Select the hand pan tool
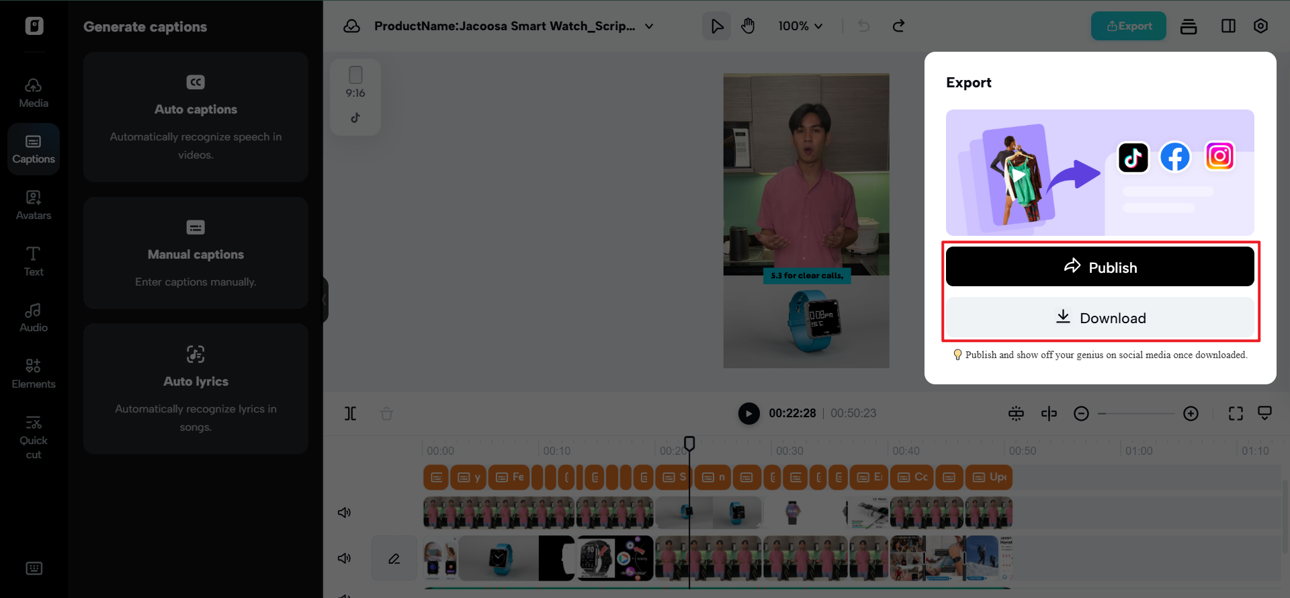 (x=748, y=26)
